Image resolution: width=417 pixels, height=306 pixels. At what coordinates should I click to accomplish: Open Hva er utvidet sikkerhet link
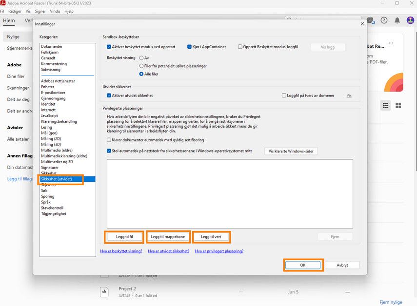[169, 251]
